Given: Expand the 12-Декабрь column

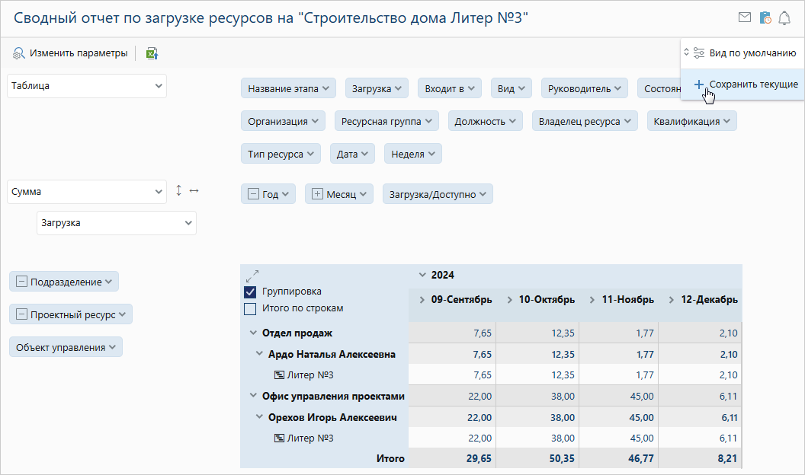Looking at the screenshot, I should click(x=671, y=300).
